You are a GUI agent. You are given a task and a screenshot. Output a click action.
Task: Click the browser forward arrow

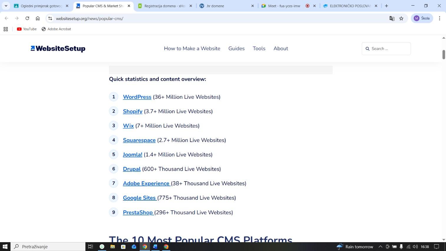coord(17,18)
